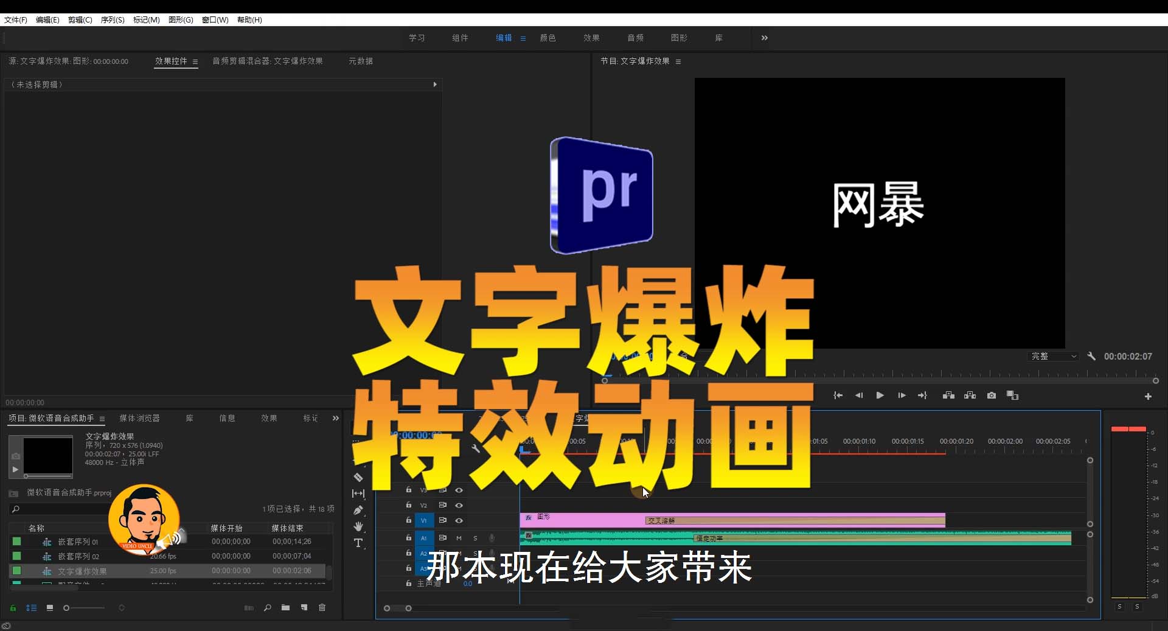Open the 剪辑(C) menu
This screenshot has height=631, width=1168.
[80, 19]
